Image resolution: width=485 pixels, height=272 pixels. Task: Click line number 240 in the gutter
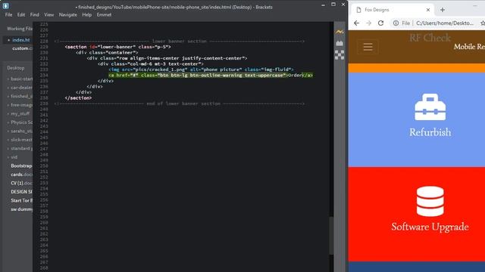[44, 109]
